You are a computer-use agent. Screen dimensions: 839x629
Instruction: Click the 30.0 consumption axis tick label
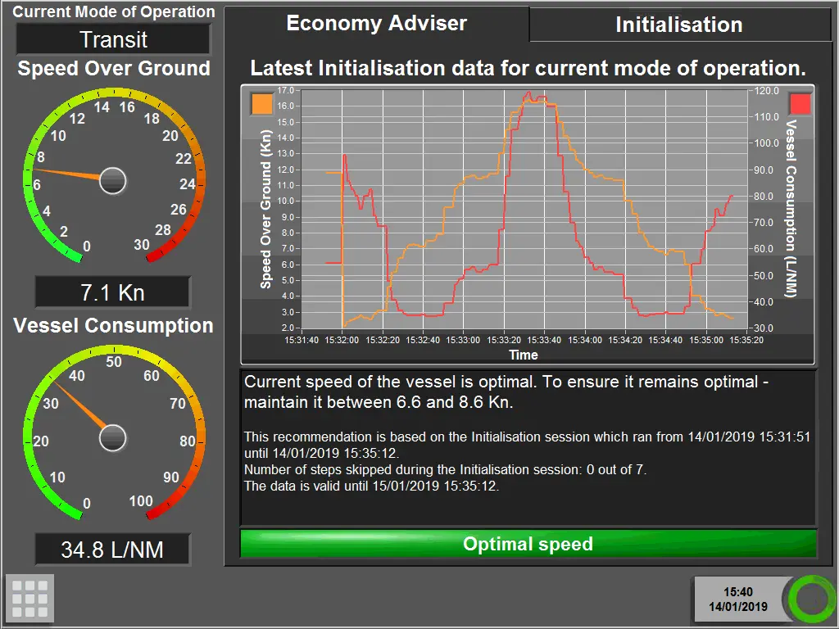click(764, 328)
